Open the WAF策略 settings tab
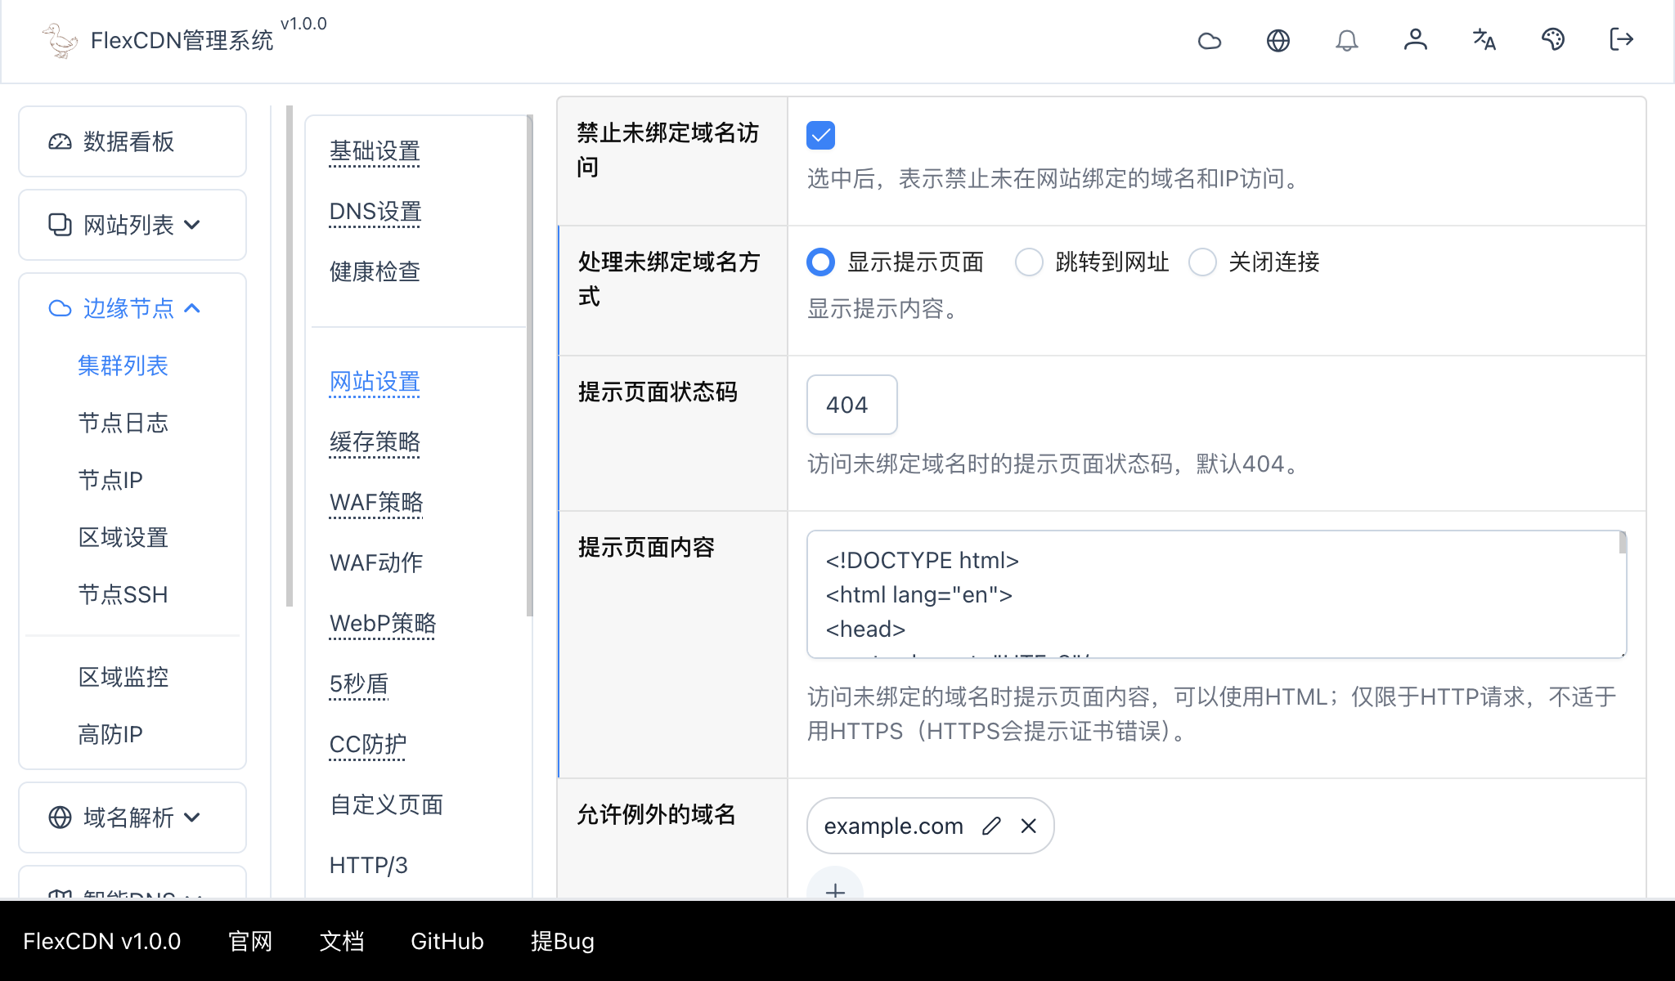1675x981 pixels. tap(375, 503)
